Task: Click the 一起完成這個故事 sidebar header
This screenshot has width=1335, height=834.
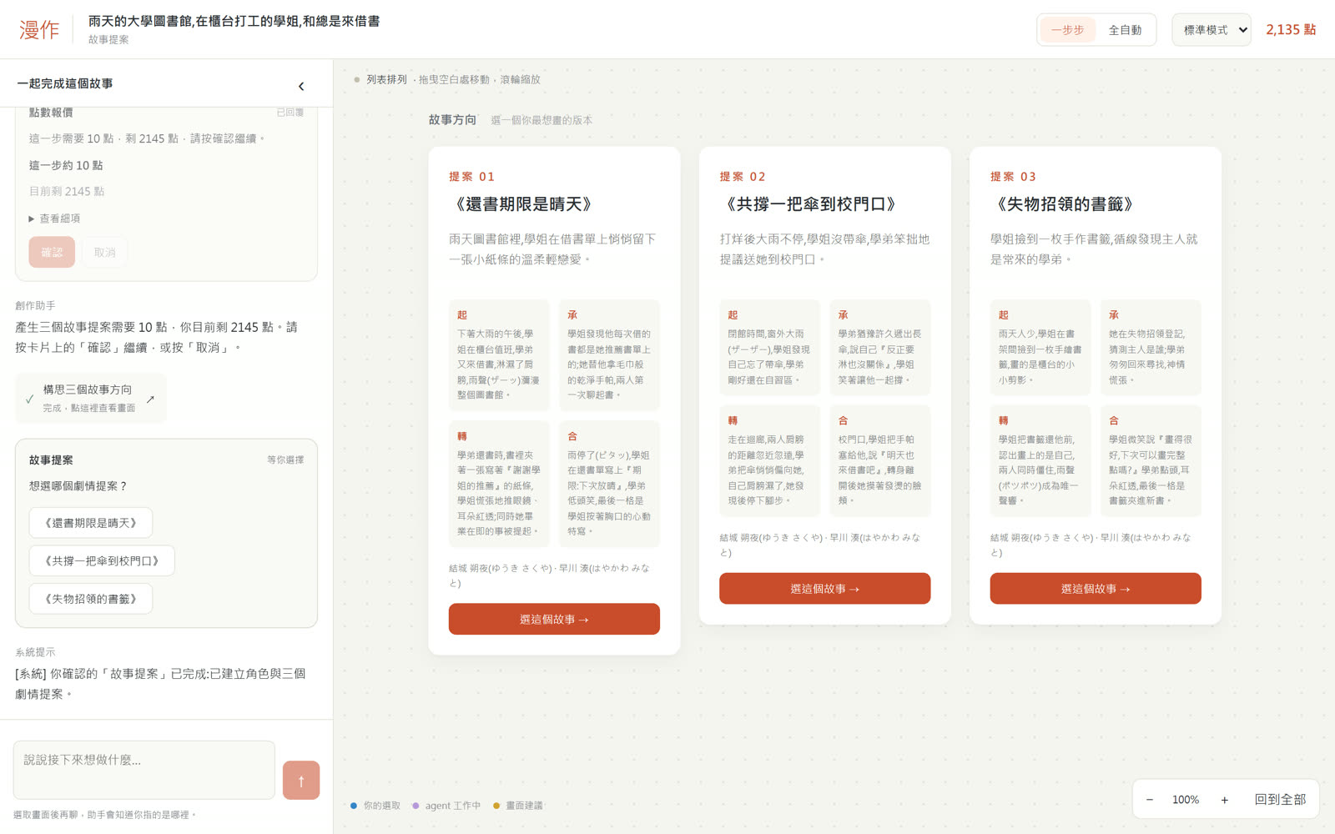Action: point(65,83)
